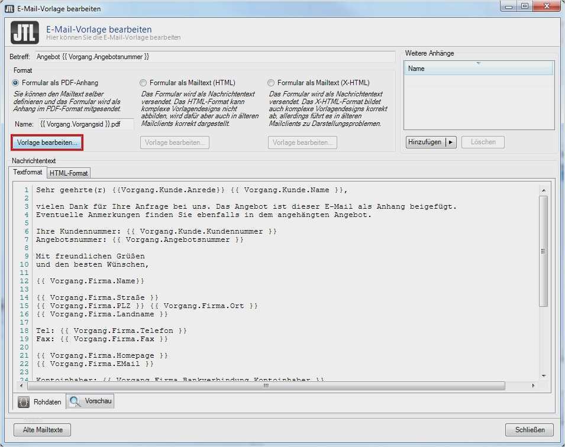Click the Hinzufügen button
Image resolution: width=565 pixels, height=447 pixels.
tap(425, 142)
